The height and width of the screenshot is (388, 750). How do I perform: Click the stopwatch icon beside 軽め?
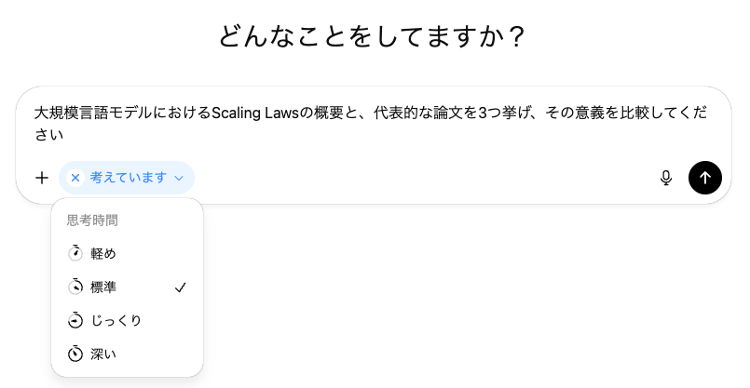(x=75, y=253)
